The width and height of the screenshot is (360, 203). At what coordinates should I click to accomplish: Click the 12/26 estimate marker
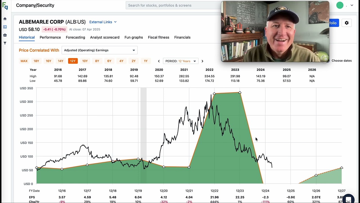tap(316, 175)
